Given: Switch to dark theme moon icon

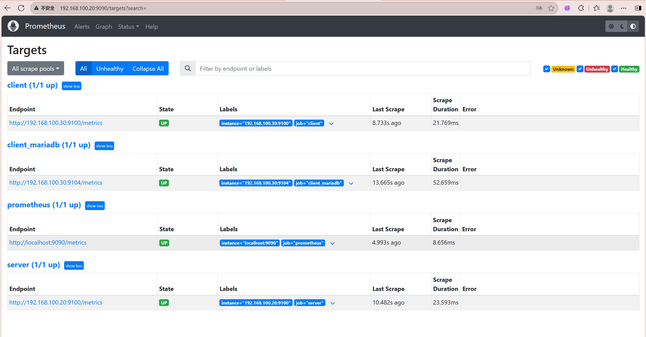Looking at the screenshot, I should 622,26.
